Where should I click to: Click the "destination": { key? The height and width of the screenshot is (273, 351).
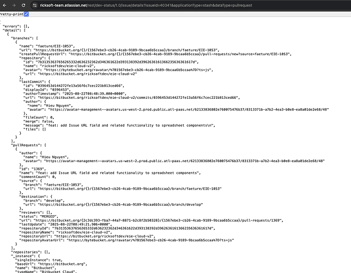tap(35, 197)
